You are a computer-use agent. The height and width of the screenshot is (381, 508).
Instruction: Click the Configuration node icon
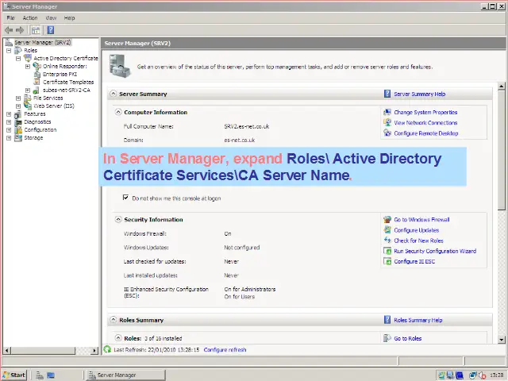[18, 129]
